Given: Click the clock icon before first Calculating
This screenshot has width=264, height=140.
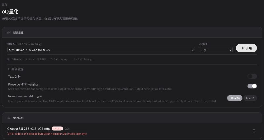Looking at the screenshot, I should point(51,59).
